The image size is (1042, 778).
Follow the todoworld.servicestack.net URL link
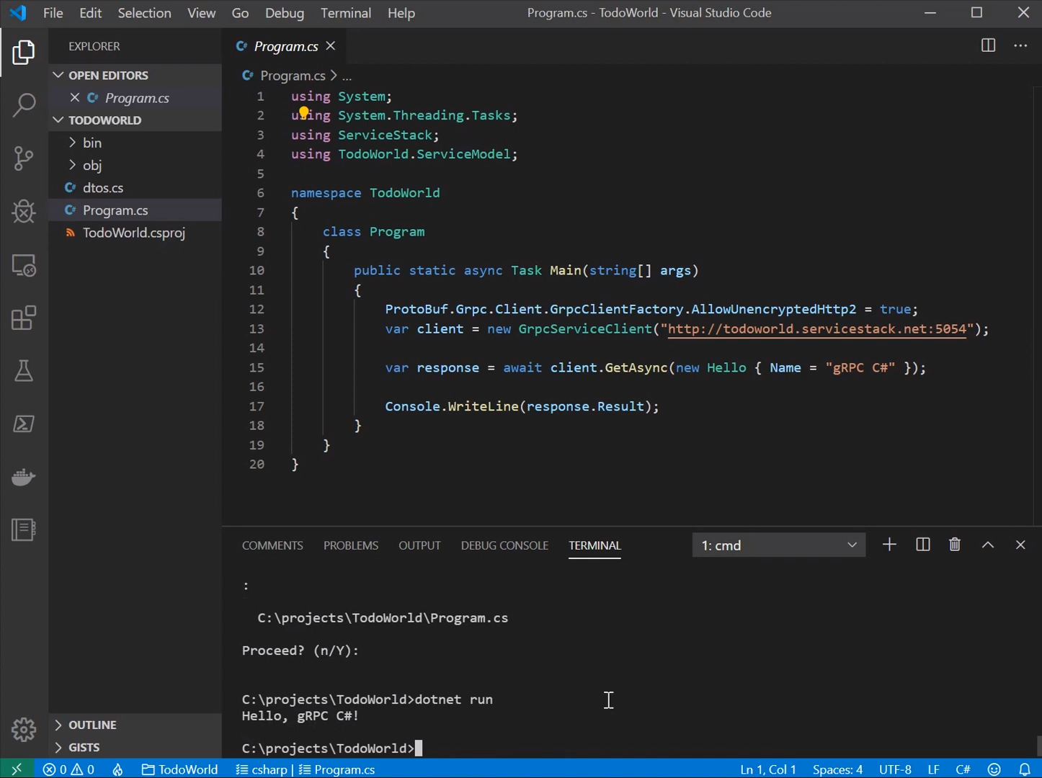[x=817, y=328]
